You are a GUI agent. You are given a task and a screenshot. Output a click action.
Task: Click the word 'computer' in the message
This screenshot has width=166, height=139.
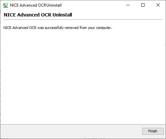[104, 28]
